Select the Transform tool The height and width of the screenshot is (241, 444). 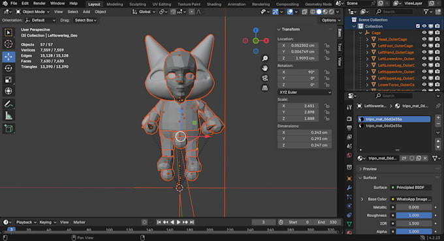click(x=8, y=91)
